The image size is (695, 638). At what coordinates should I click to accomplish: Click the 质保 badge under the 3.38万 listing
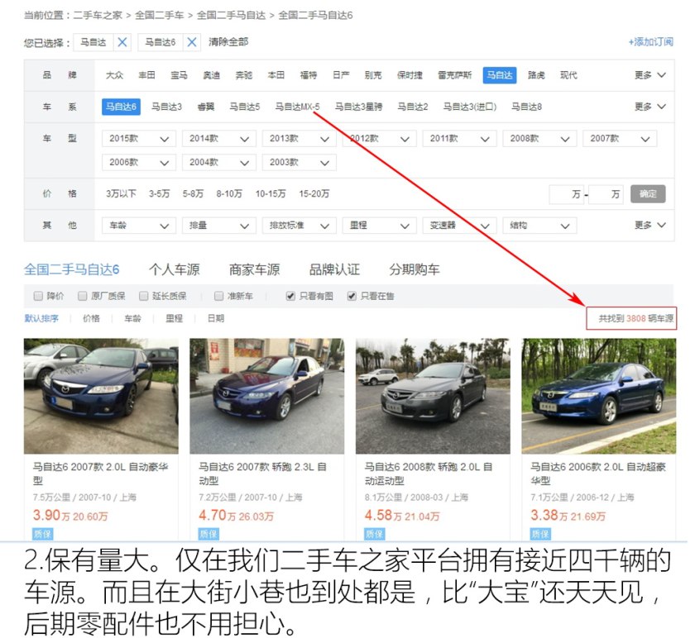(x=540, y=534)
